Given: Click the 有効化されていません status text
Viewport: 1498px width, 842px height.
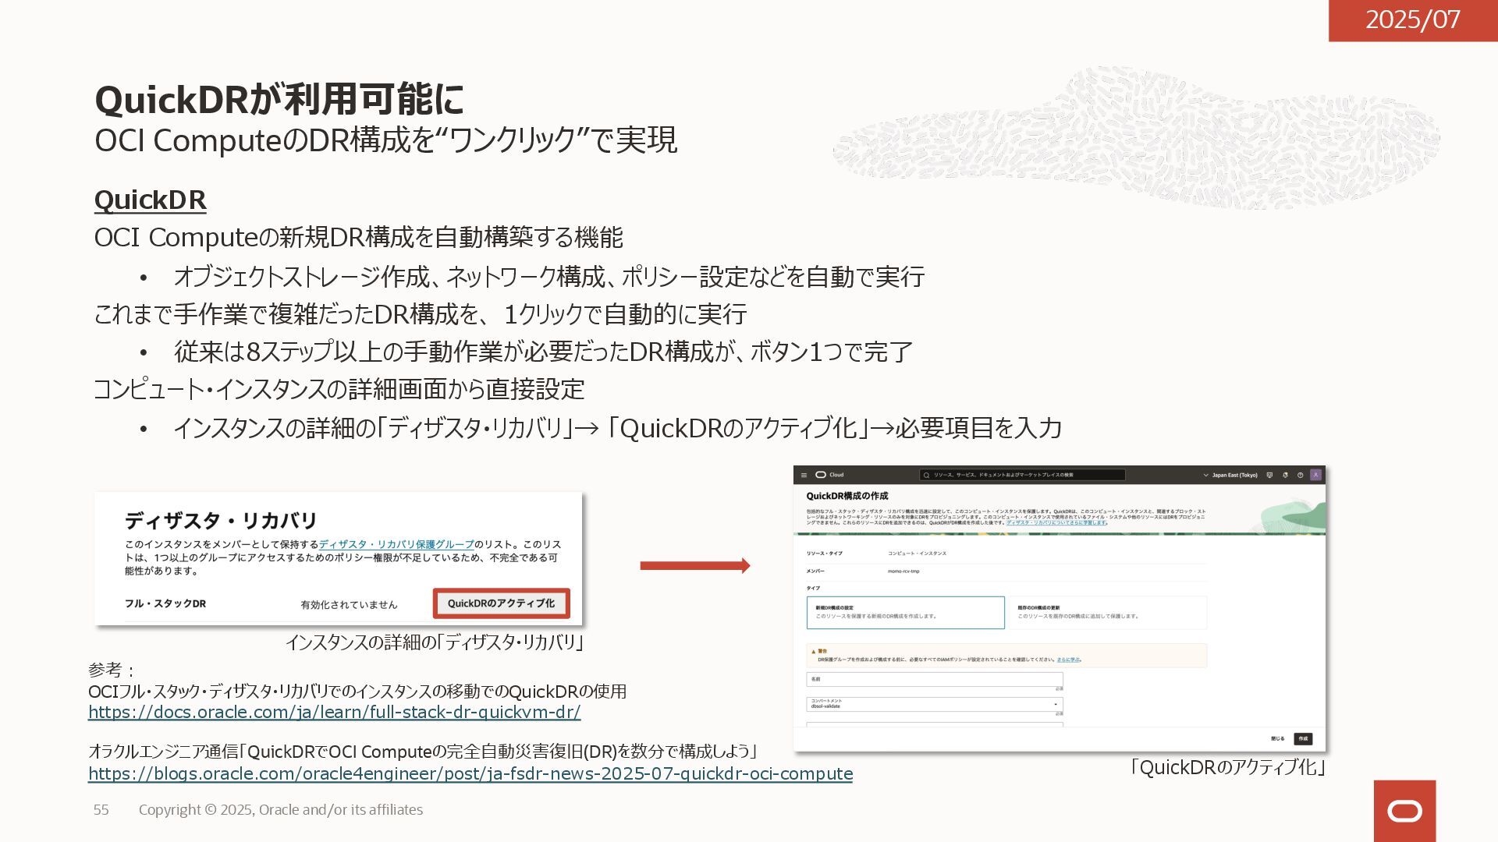Looking at the screenshot, I should 349,604.
